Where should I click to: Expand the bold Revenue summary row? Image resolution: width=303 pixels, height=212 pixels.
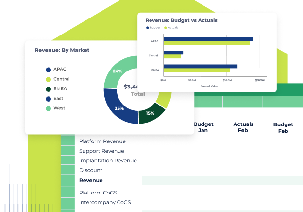pos(91,180)
